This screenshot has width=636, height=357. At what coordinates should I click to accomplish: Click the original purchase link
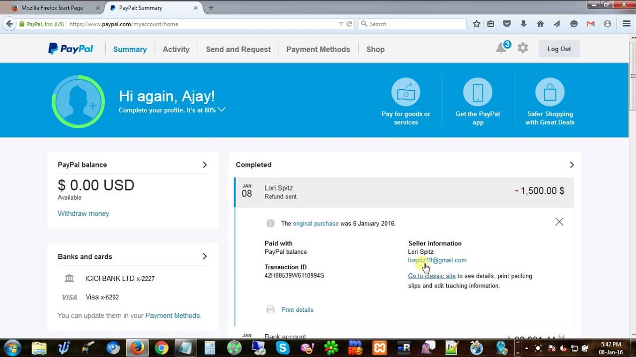point(316,224)
